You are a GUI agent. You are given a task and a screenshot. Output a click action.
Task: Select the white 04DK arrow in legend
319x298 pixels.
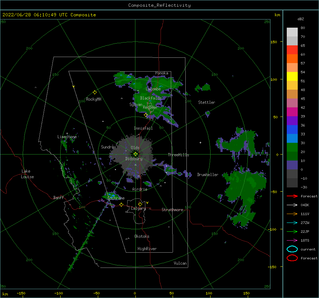pos(292,205)
